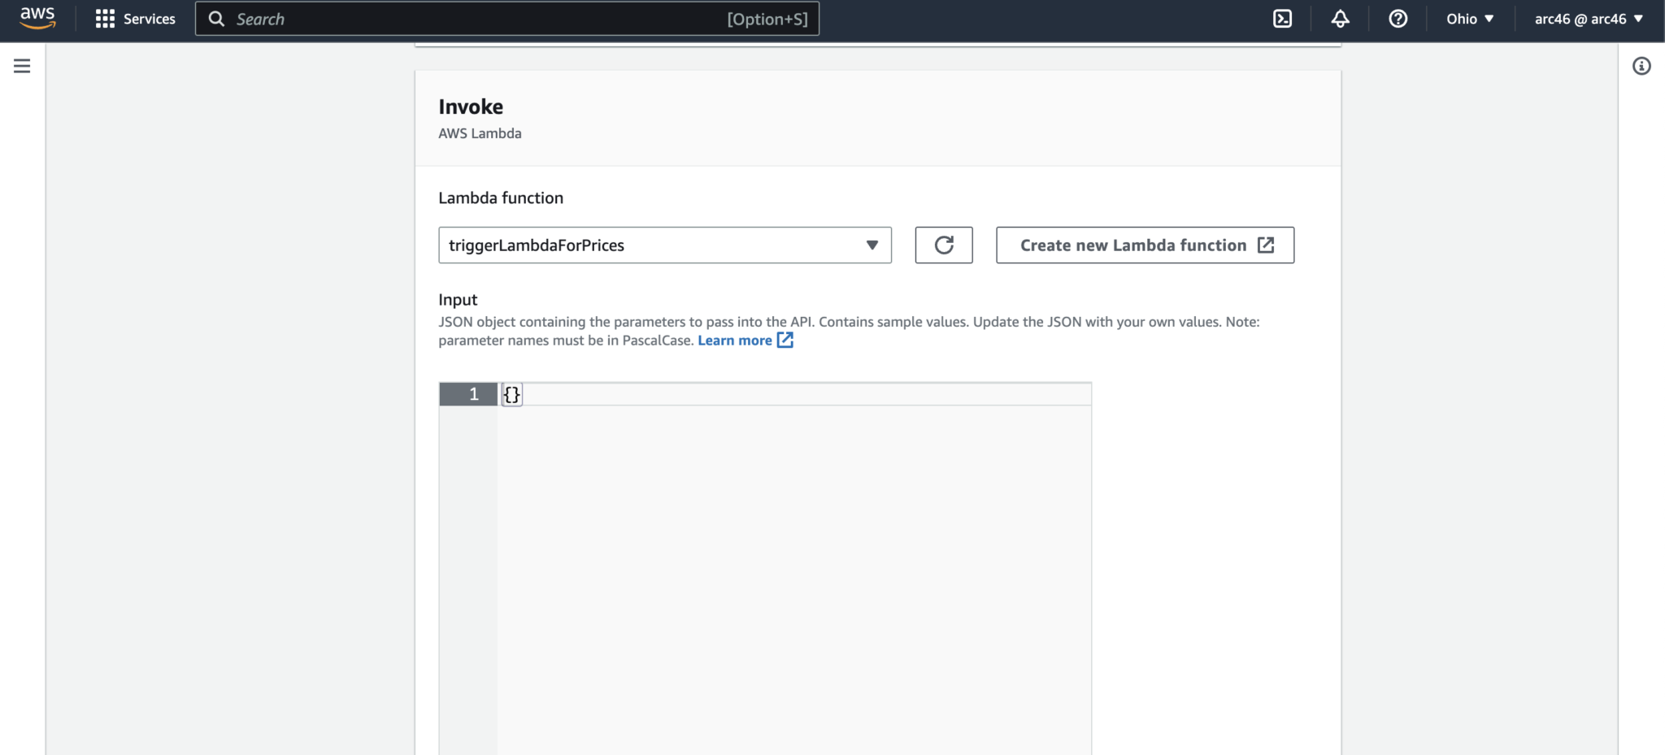The height and width of the screenshot is (755, 1665).
Task: Click the AWS logo home icon
Action: (37, 18)
